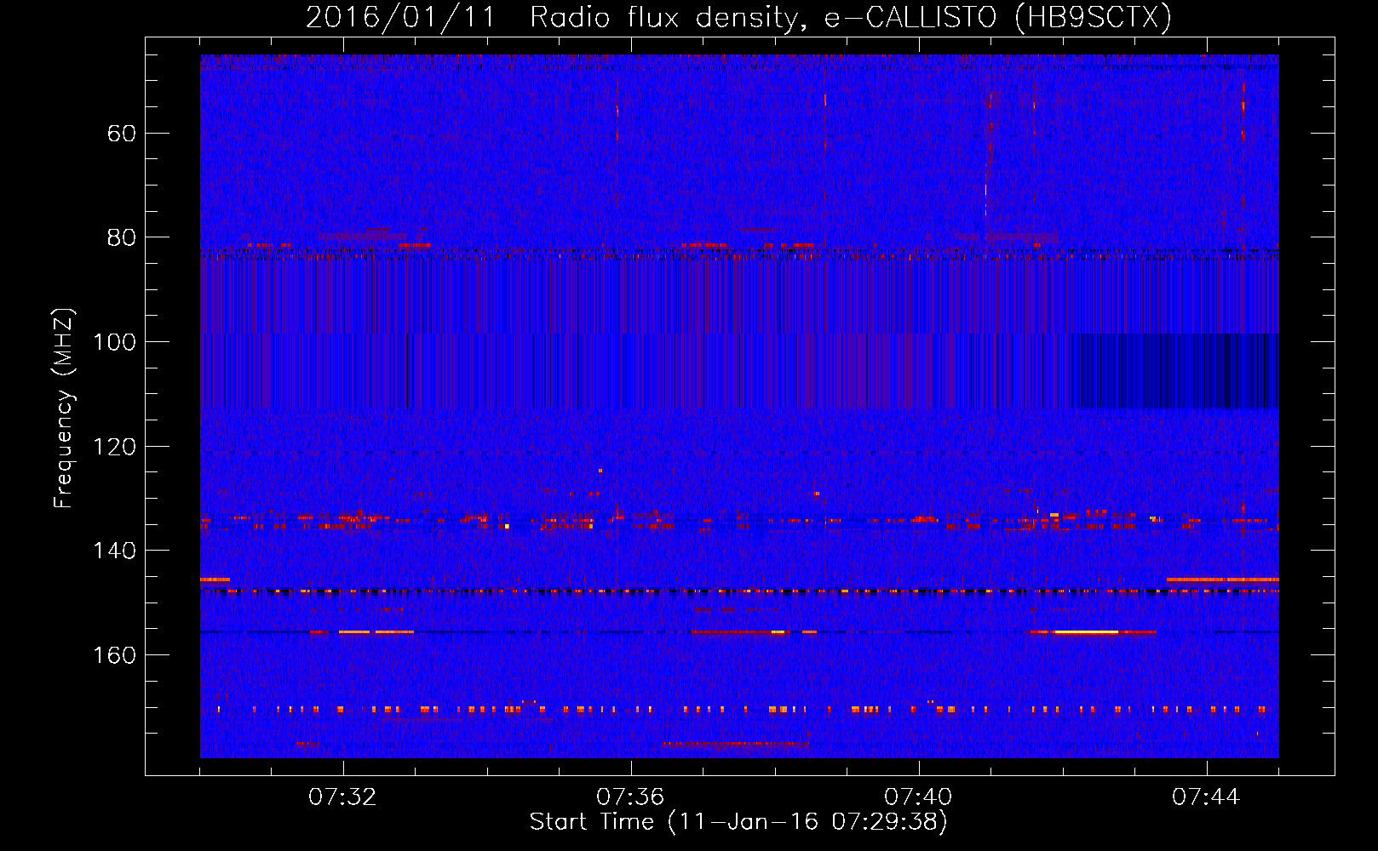This screenshot has width=1378, height=851.
Task: Click the orange line near 146 MHz at right edge
Action: [x=1222, y=580]
